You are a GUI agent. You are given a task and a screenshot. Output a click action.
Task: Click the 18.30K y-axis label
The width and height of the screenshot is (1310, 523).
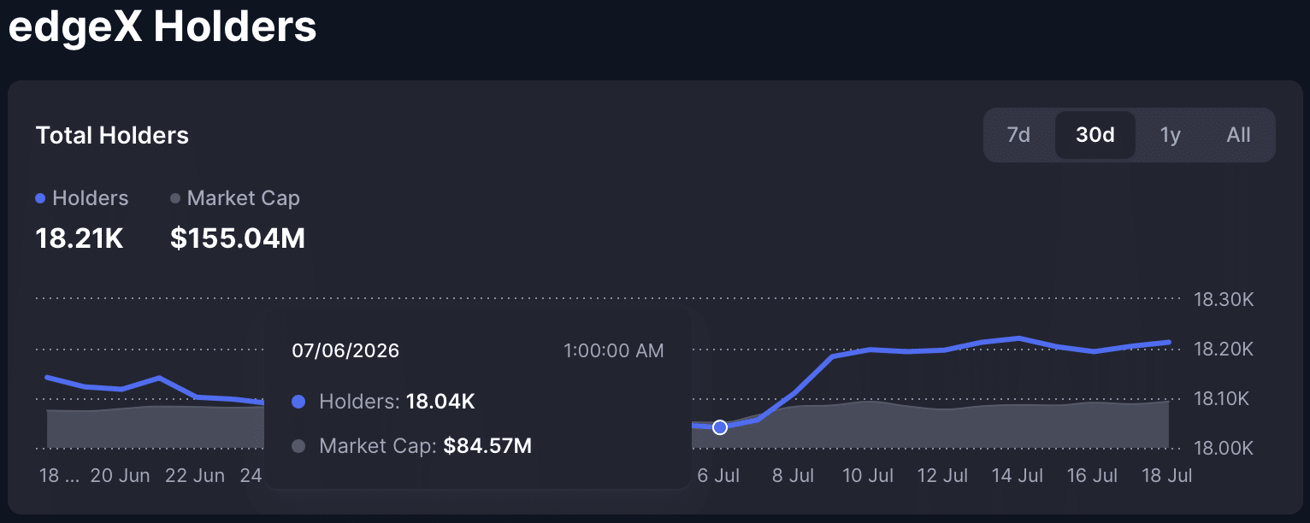pos(1223,300)
